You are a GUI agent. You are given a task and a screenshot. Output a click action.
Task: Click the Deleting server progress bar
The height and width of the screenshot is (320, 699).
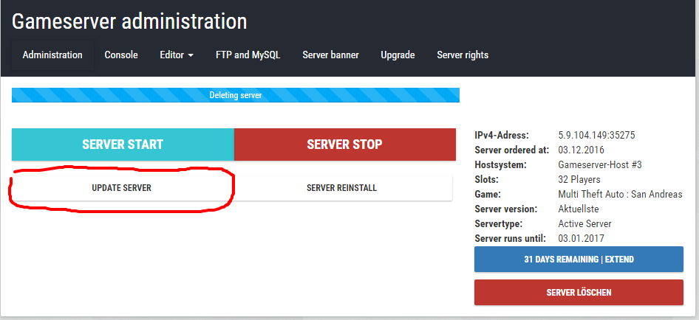pos(235,95)
